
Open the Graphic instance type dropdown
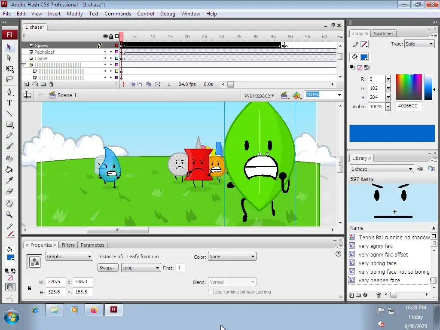pos(69,257)
